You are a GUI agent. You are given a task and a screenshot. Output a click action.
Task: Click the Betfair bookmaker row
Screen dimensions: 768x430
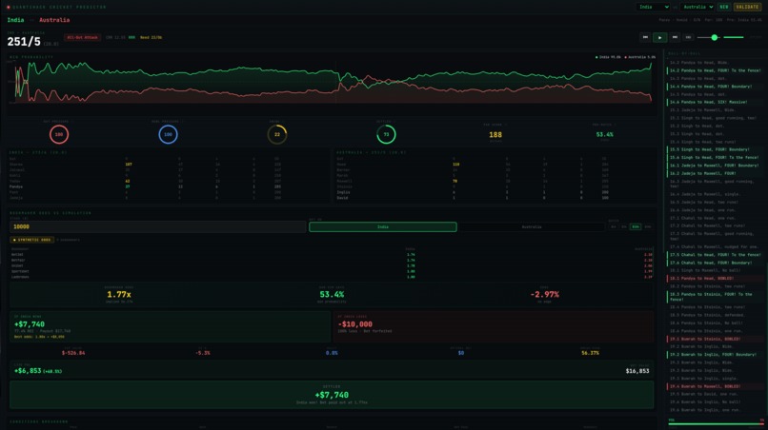(x=332, y=261)
